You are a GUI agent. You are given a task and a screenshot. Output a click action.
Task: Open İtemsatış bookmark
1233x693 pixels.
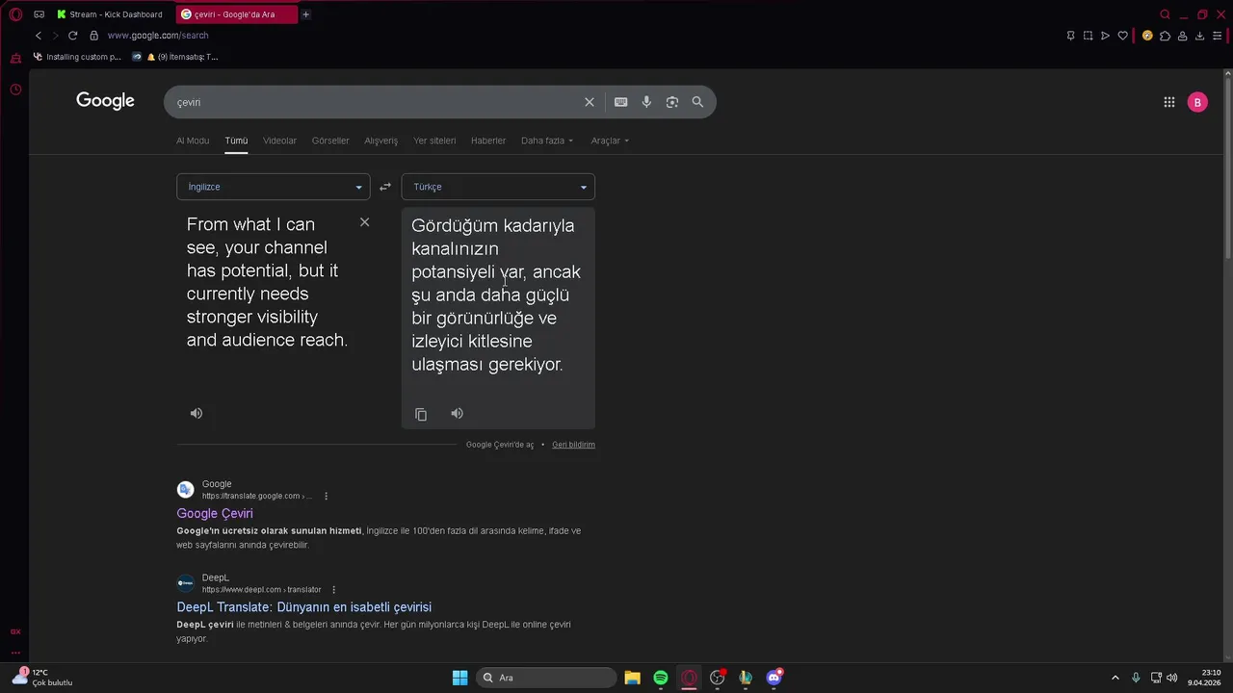point(175,57)
